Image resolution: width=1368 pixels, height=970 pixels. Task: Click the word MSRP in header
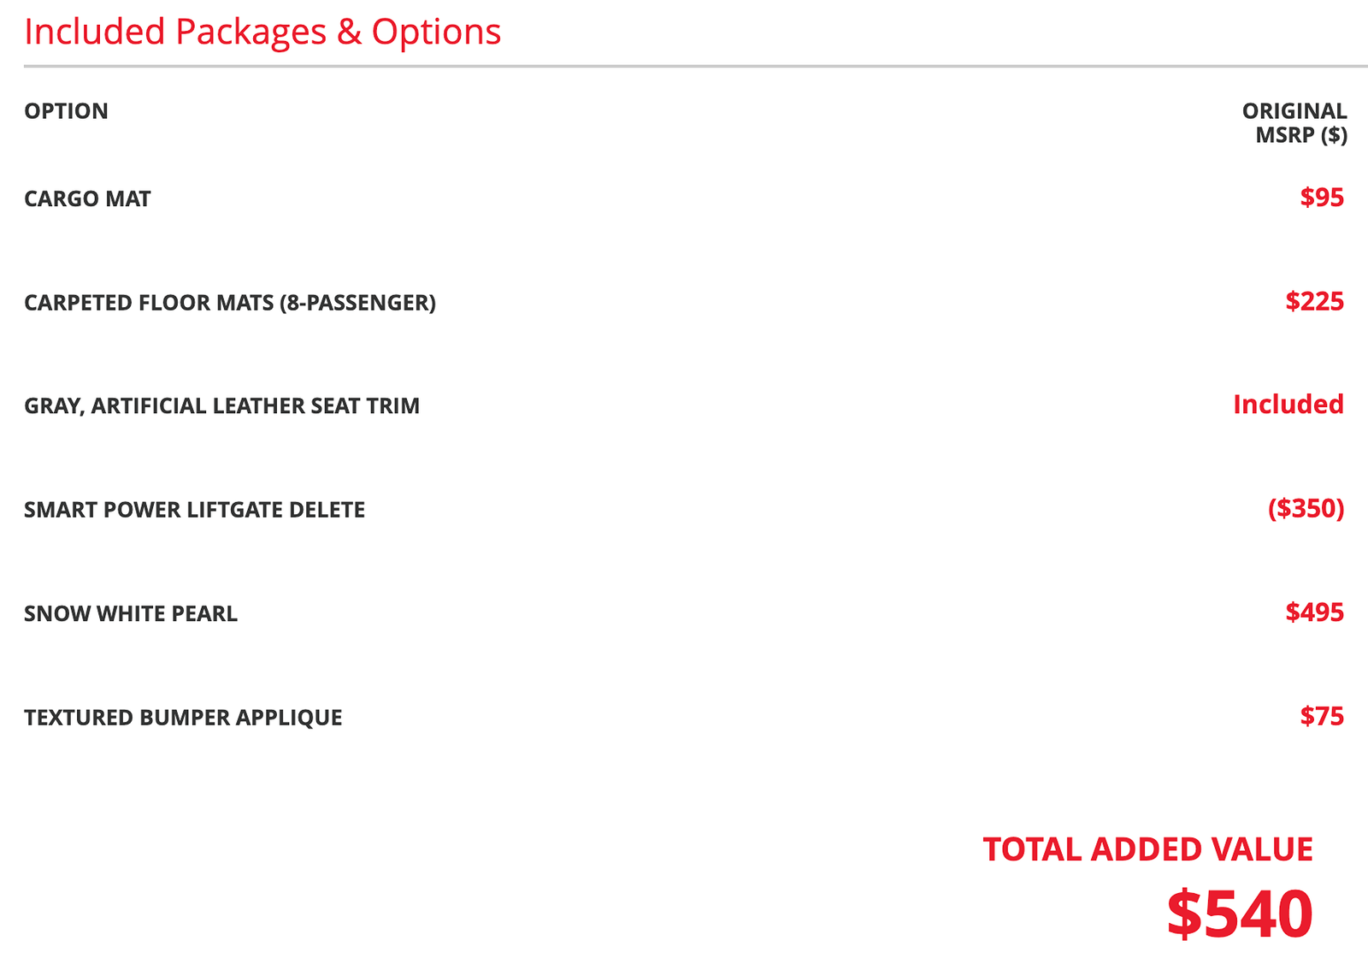click(1285, 135)
